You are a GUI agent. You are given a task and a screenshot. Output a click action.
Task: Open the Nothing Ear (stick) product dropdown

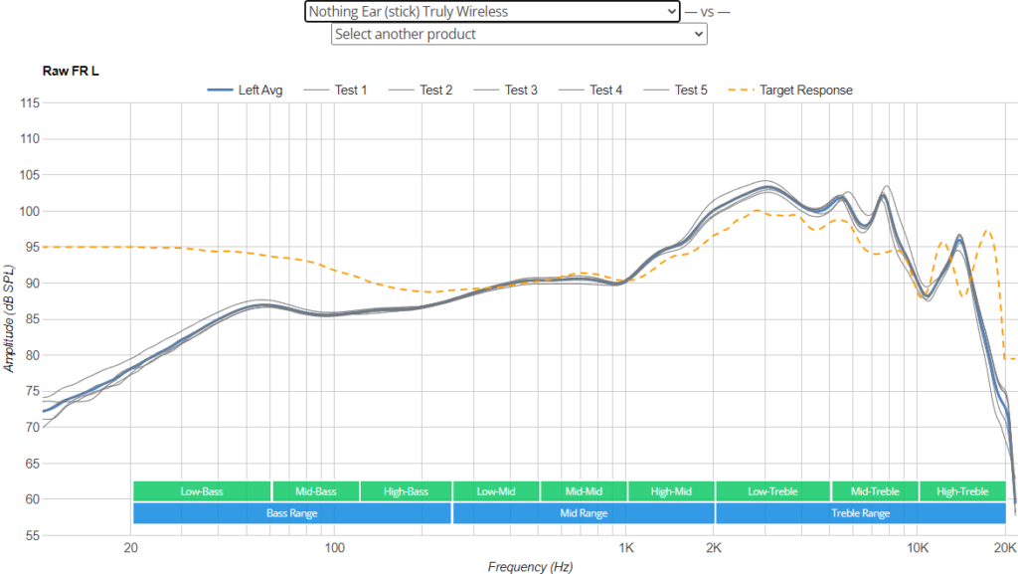(492, 12)
